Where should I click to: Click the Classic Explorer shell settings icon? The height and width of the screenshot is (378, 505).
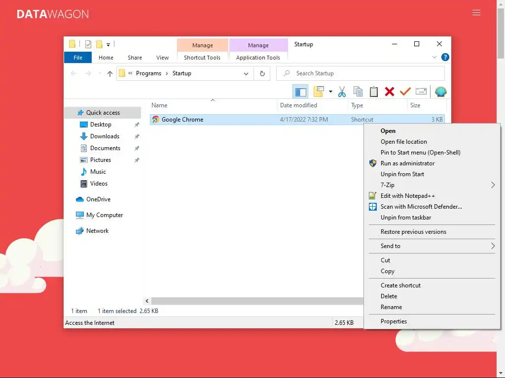click(440, 92)
